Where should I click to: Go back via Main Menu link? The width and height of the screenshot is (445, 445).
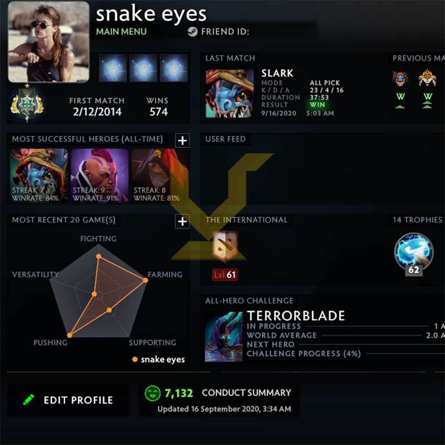pyautogui.click(x=121, y=32)
